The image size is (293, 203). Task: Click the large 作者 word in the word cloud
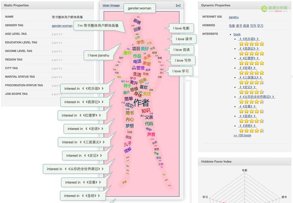[141, 103]
